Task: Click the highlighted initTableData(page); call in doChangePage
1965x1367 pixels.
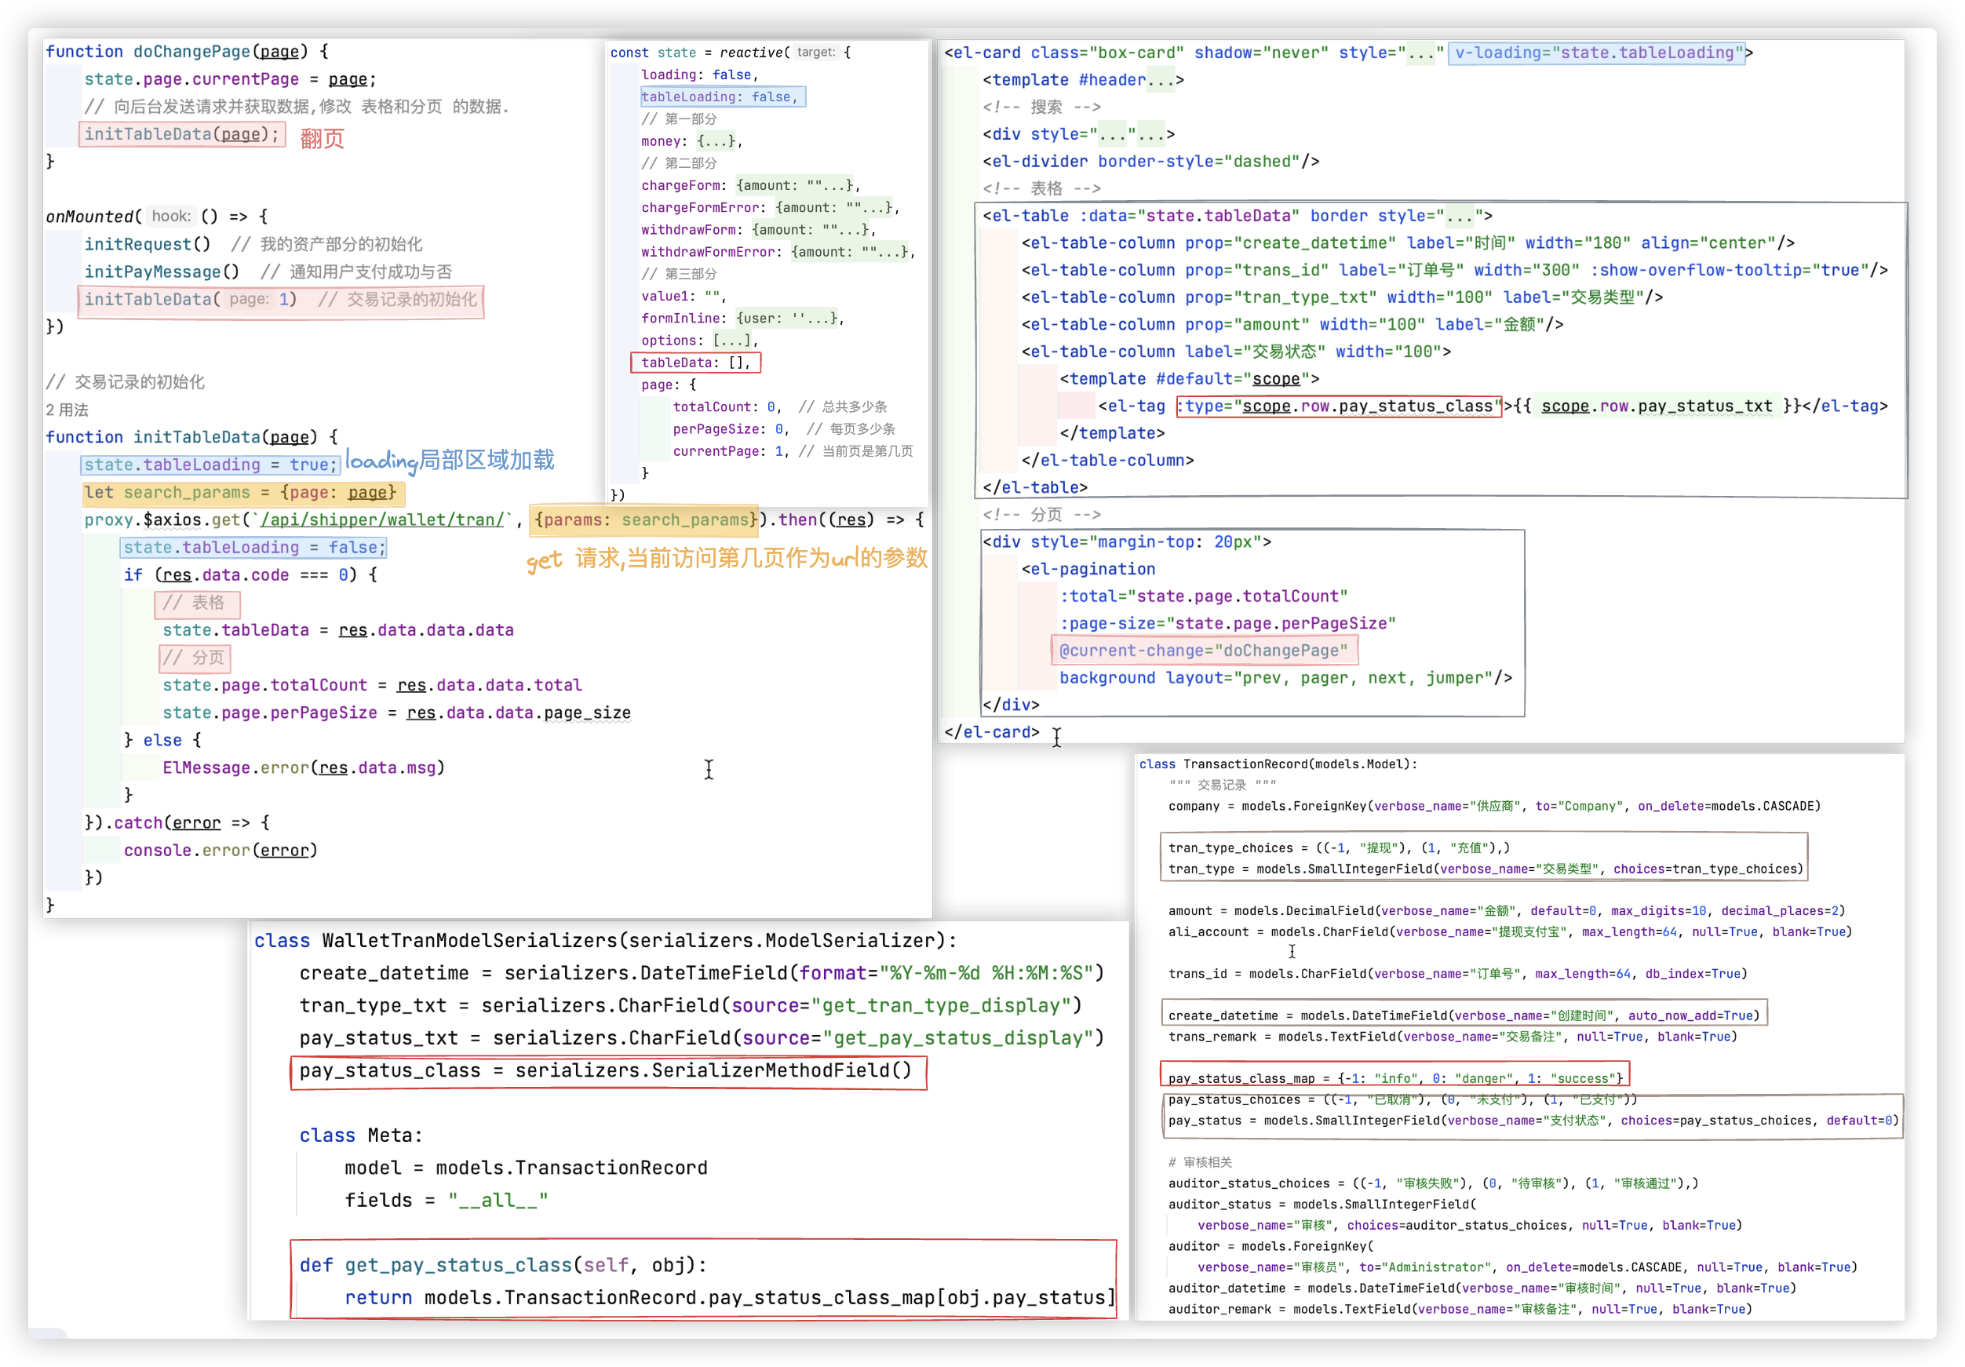Action: [181, 134]
